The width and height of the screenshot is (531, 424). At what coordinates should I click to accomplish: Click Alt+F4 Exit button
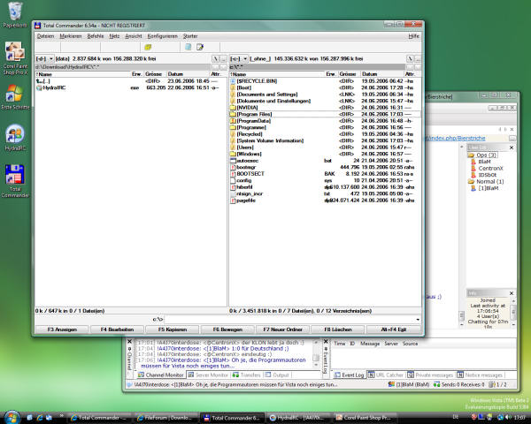pyautogui.click(x=394, y=329)
